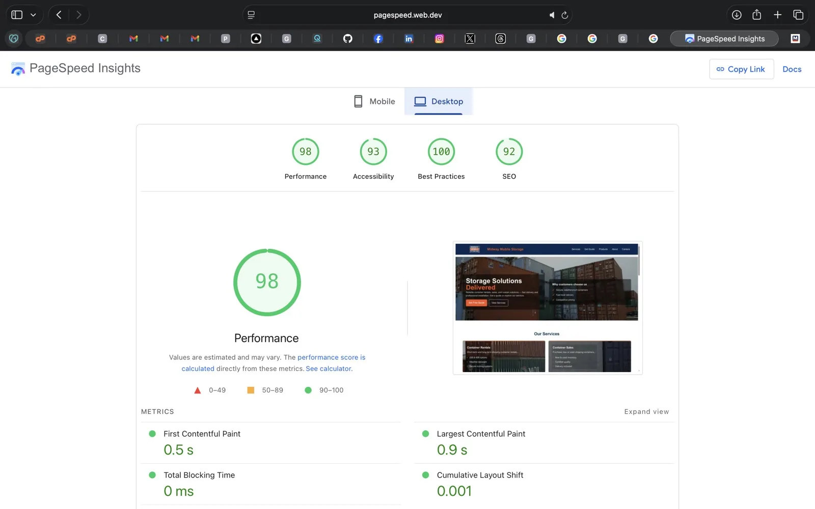Click the PageSpeed Insights logo
Viewport: 815px width, 509px height.
click(18, 69)
